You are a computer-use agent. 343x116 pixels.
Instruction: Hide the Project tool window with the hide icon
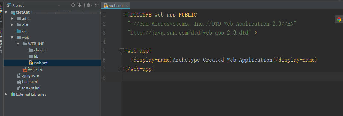97,5
